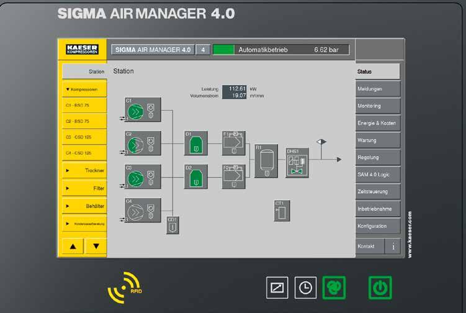
Task: Open the Zeitsteuerung menu
Action: [378, 192]
